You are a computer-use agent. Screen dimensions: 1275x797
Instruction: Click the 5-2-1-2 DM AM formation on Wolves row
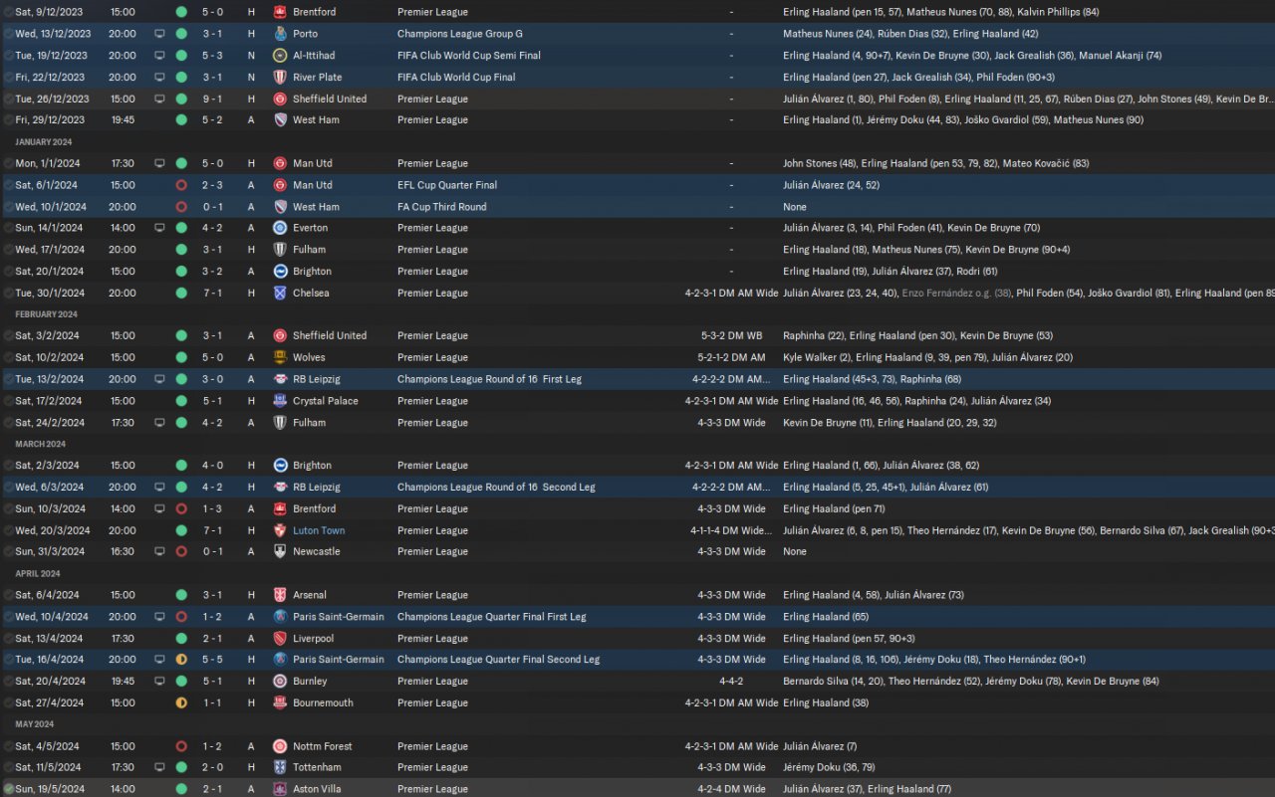(731, 357)
